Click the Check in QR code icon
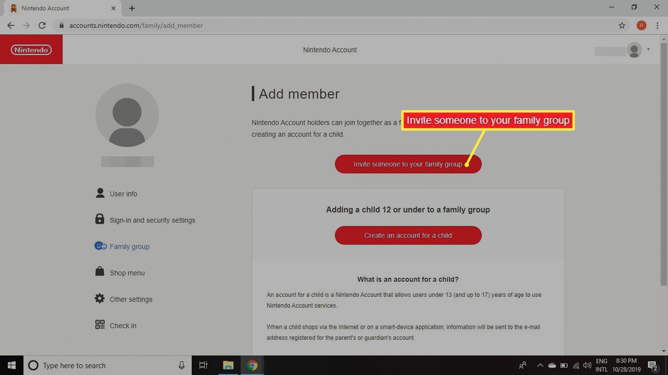The width and height of the screenshot is (668, 375). tap(100, 325)
